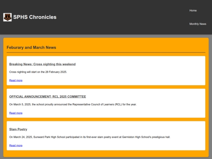Click the Representative Council of Learners summary text
The image size is (212, 159).
(73, 104)
